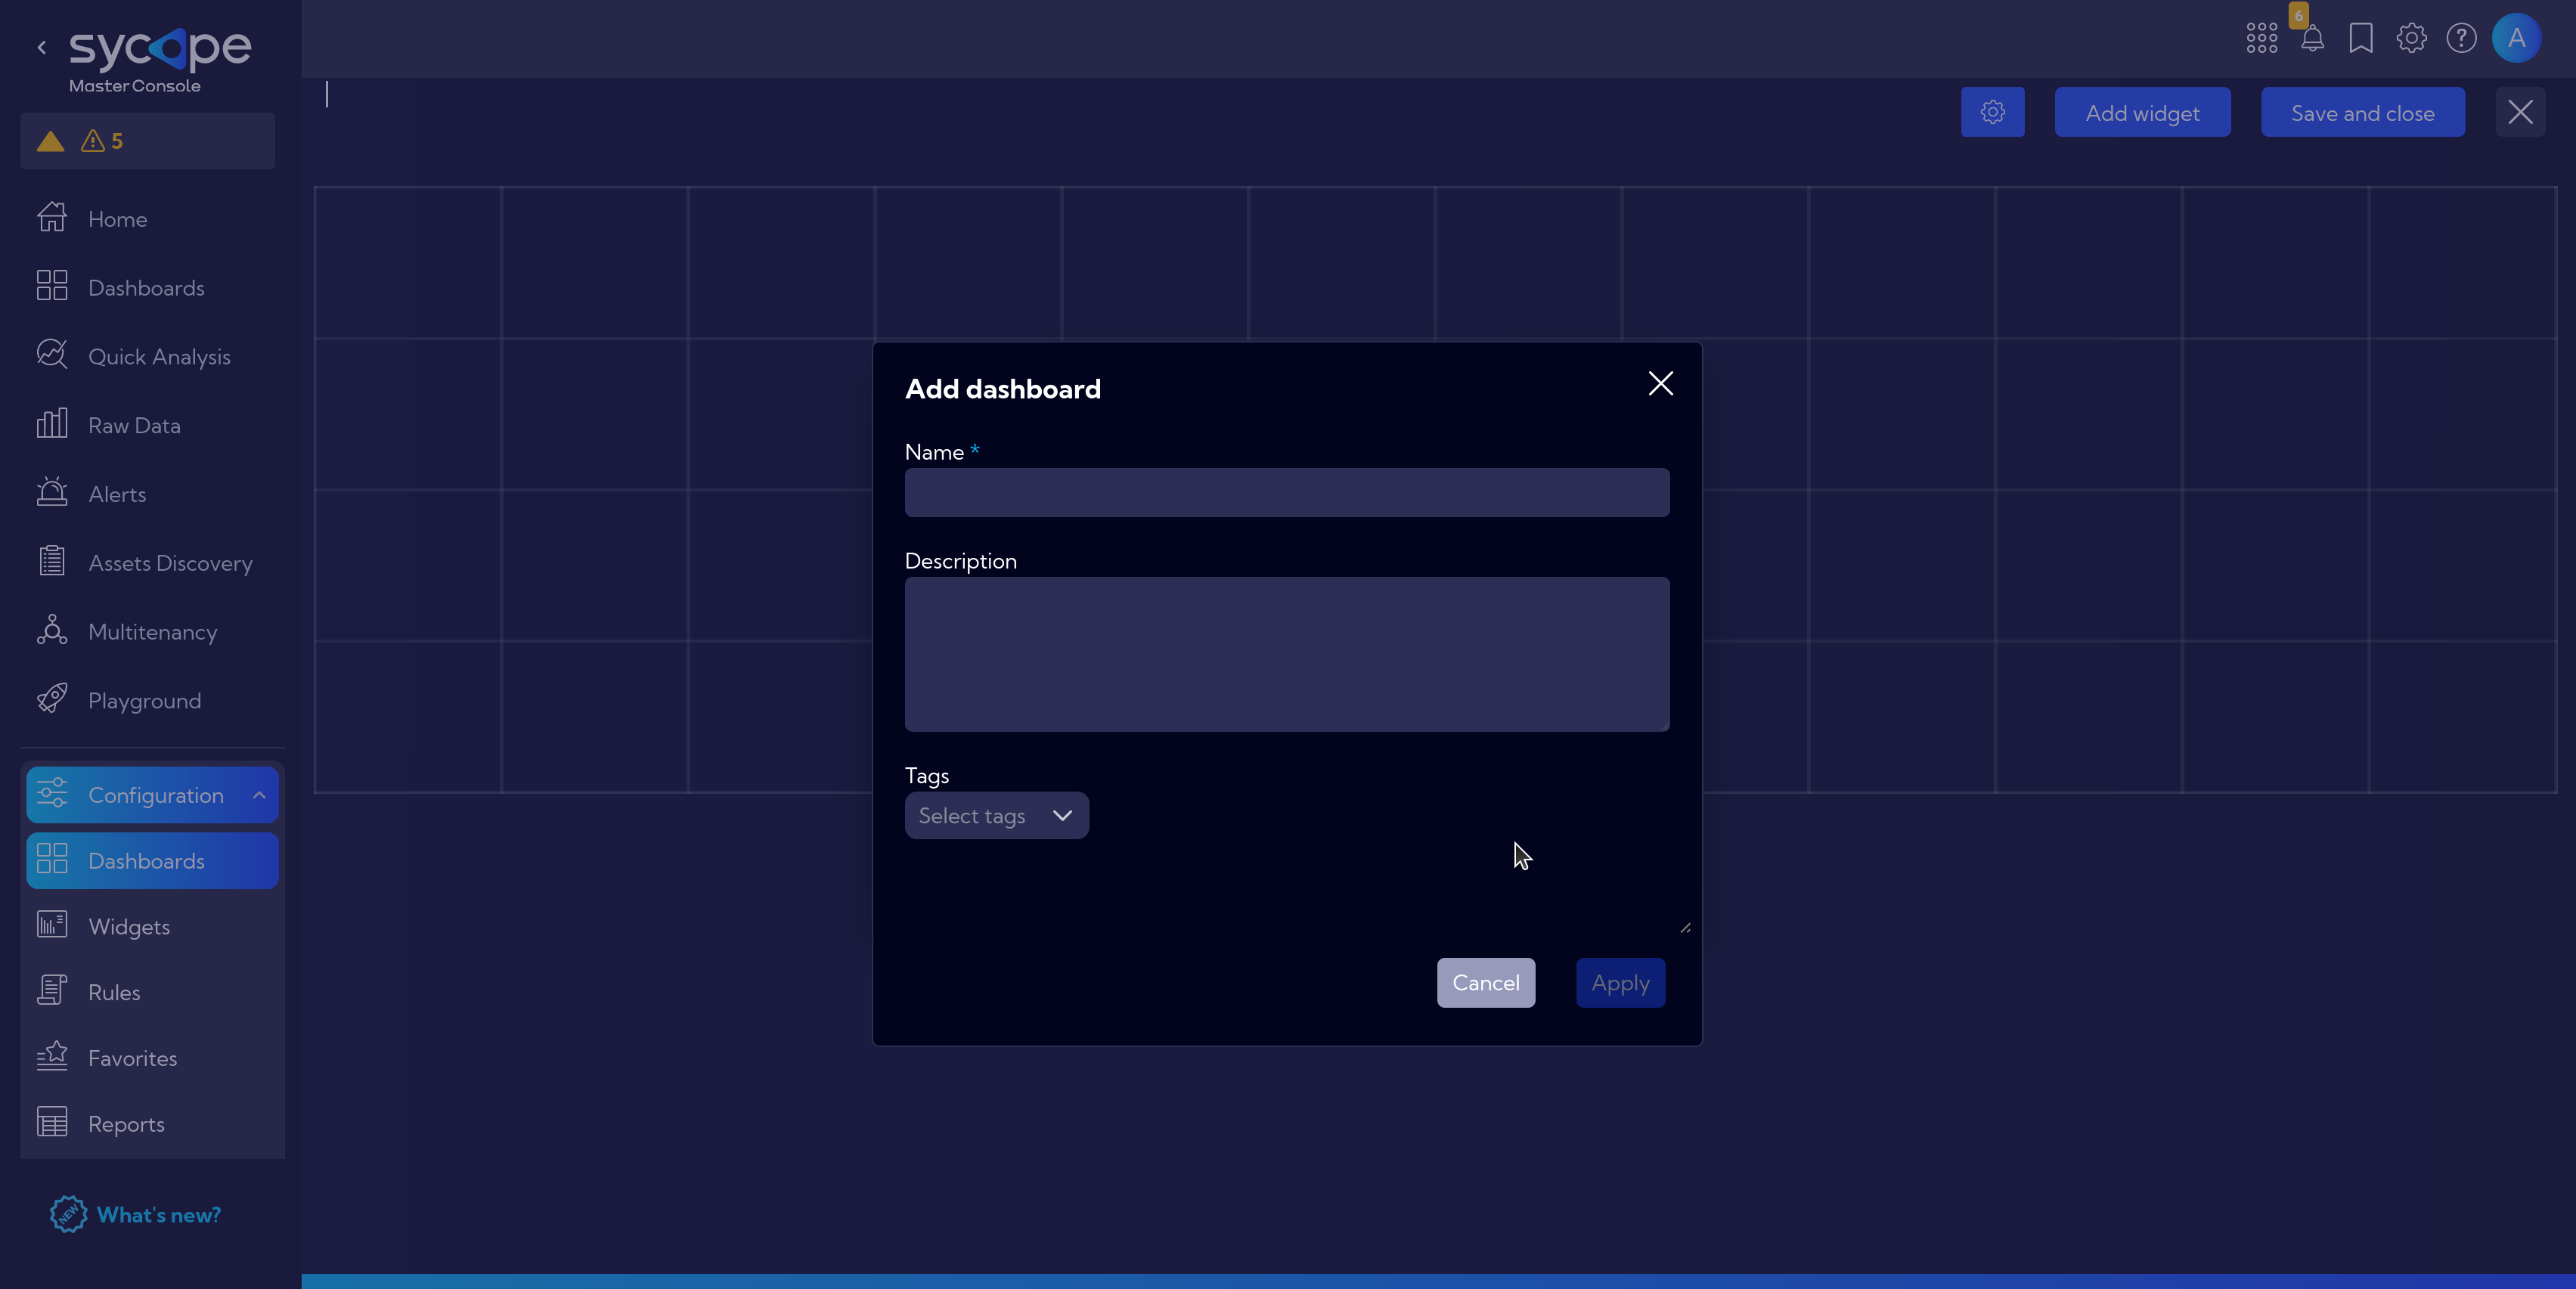Click the Favorites star icon
Viewport: 2576px width, 1289px height.
52,1056
